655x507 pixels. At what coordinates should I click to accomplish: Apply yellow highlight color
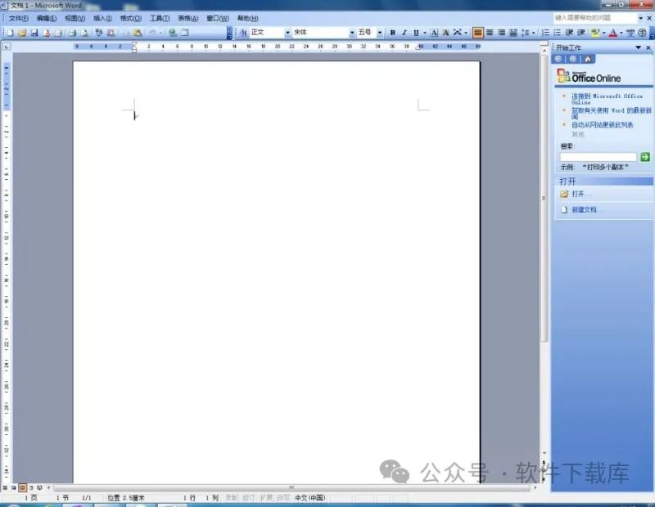pyautogui.click(x=595, y=33)
